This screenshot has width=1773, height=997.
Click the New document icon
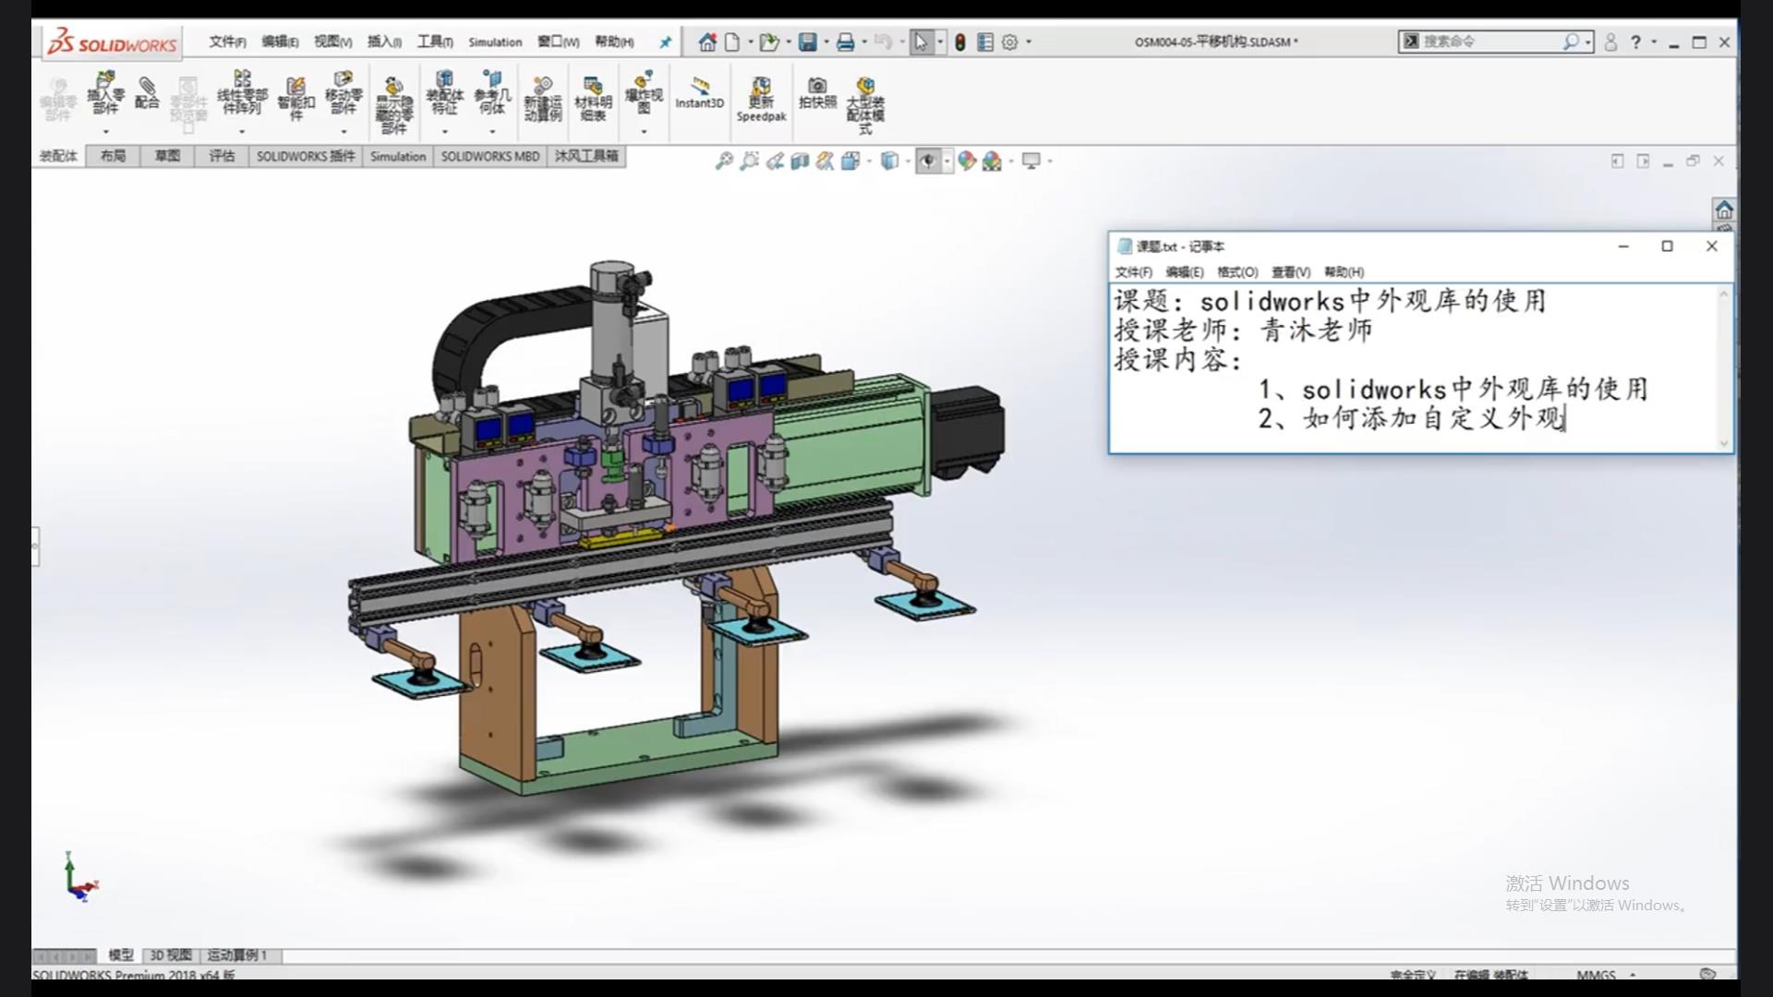tap(732, 42)
